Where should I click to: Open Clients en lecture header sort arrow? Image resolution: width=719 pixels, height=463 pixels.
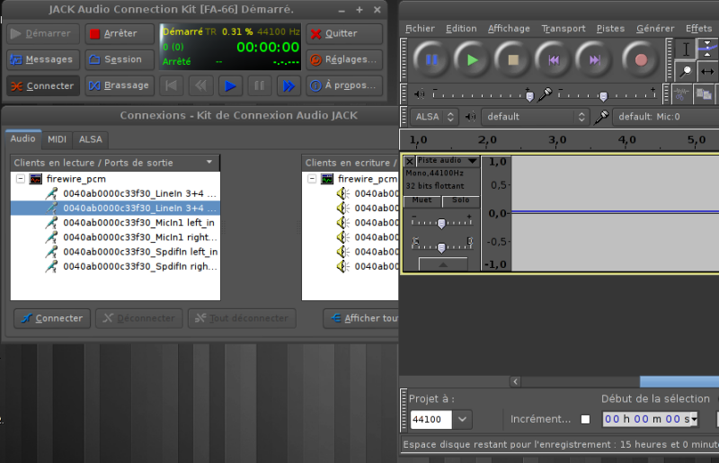[x=209, y=162]
